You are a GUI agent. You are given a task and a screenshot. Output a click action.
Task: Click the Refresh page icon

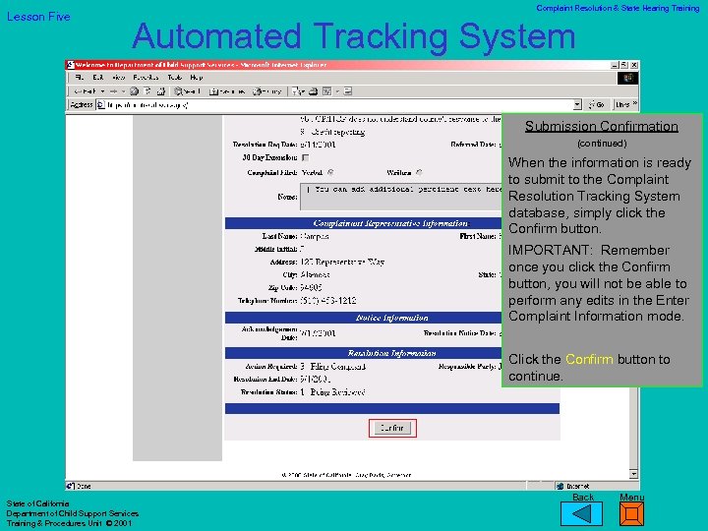[x=147, y=91]
